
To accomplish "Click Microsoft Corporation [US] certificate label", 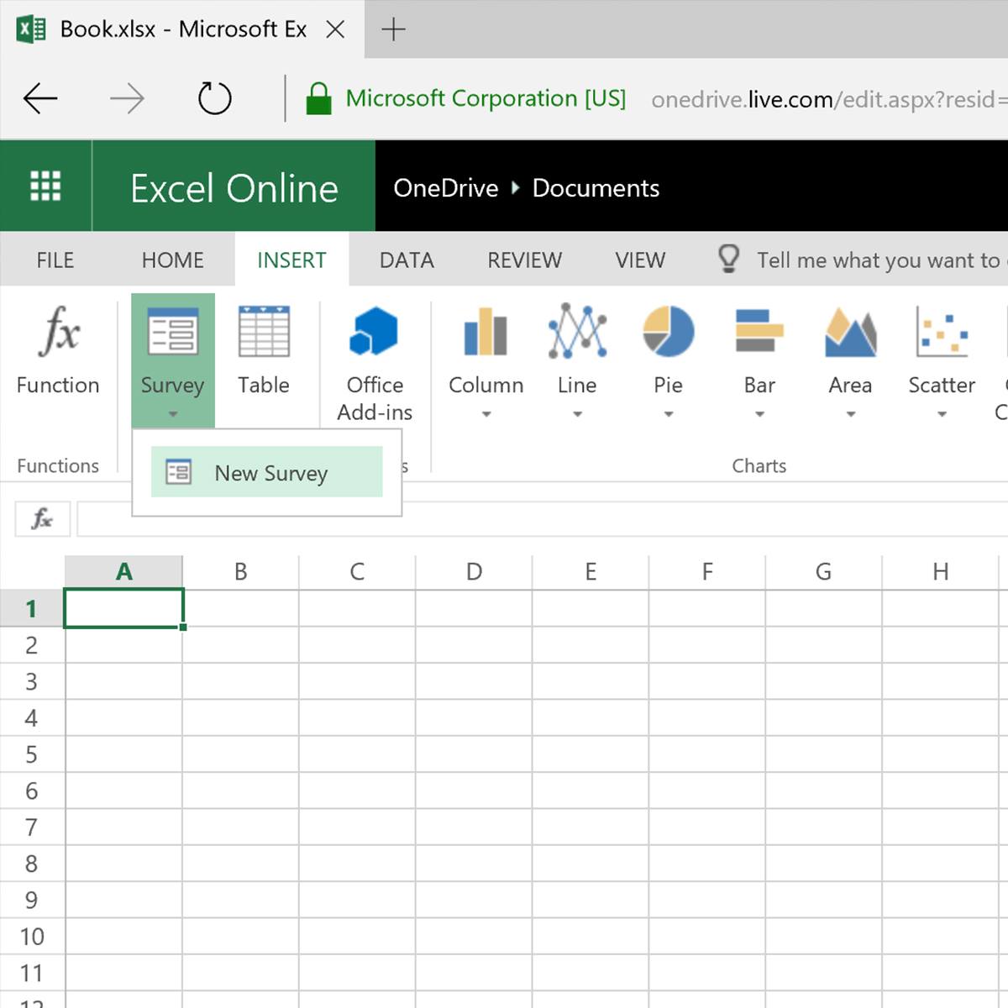I will [486, 98].
